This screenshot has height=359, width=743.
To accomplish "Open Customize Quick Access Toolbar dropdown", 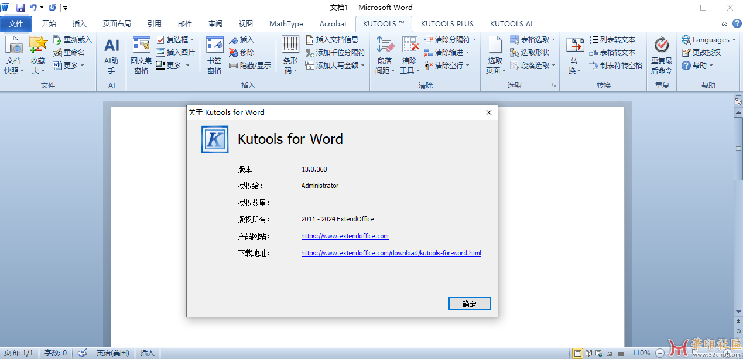I will (x=64, y=8).
